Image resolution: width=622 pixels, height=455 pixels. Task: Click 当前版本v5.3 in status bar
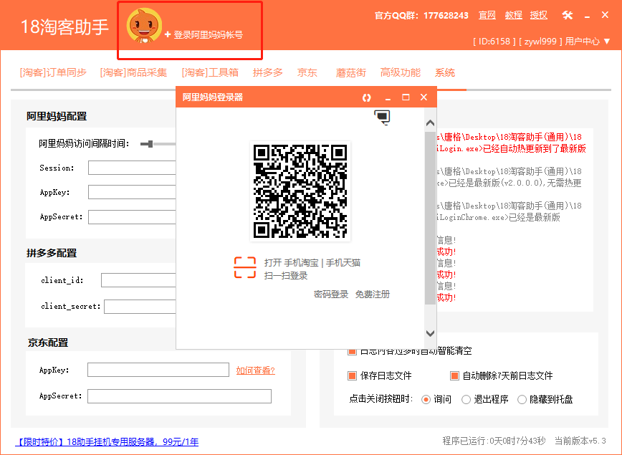[580, 441]
